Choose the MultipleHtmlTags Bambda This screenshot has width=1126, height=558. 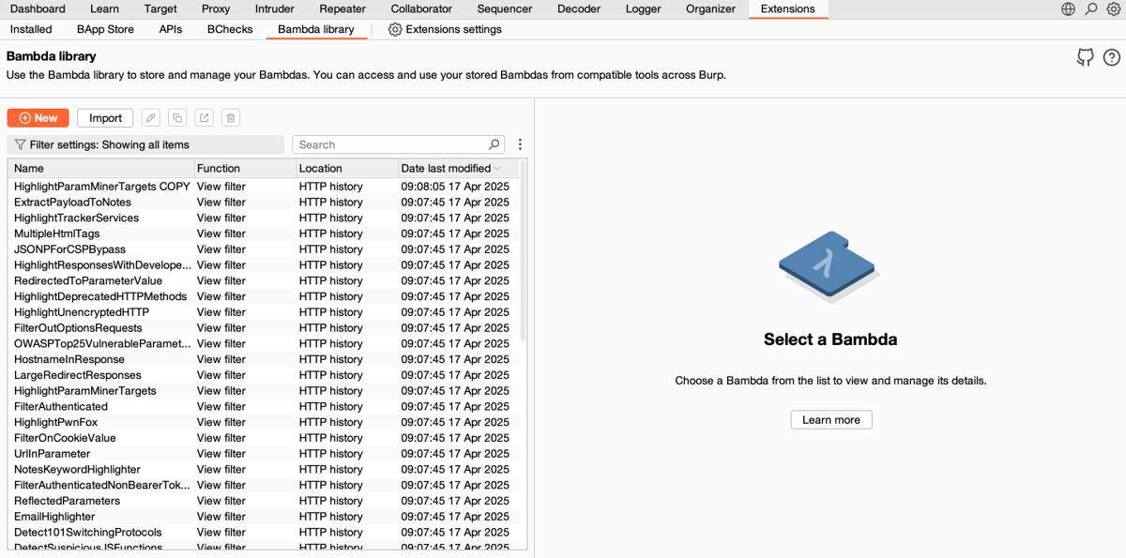click(263, 234)
